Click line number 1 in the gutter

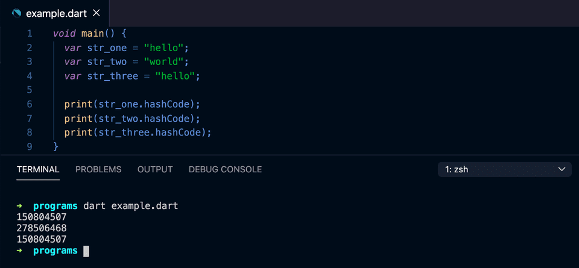point(30,33)
